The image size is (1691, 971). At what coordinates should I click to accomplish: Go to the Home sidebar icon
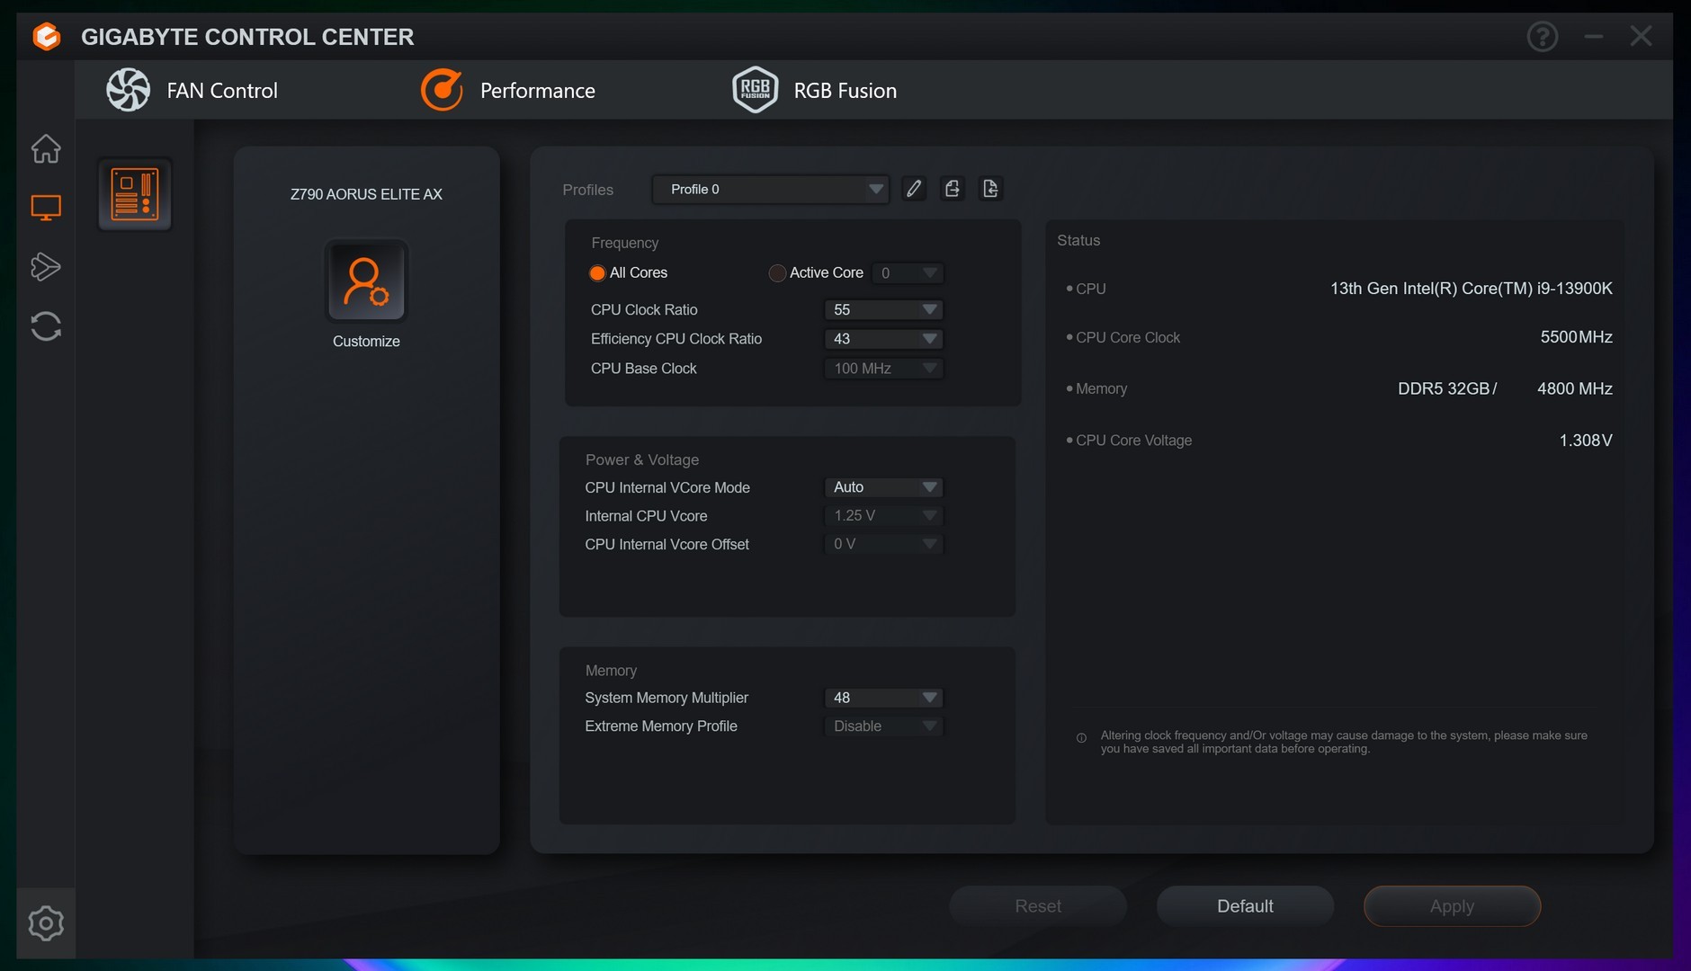(x=46, y=148)
